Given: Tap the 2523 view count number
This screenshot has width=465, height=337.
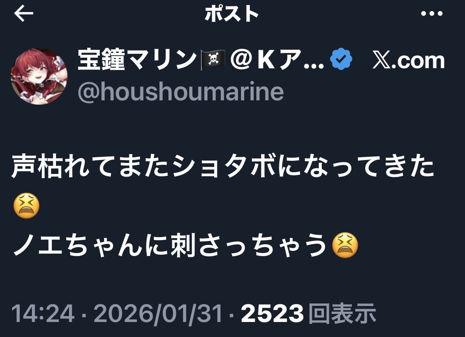Looking at the screenshot, I should (272, 314).
